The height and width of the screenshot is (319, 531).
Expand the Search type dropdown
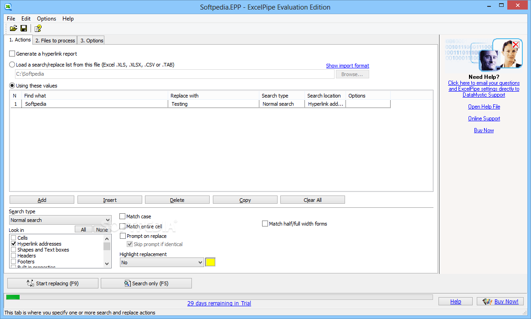[60, 220]
